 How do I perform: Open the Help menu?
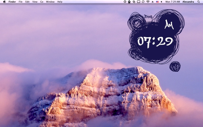pyautogui.click(x=60, y=2)
